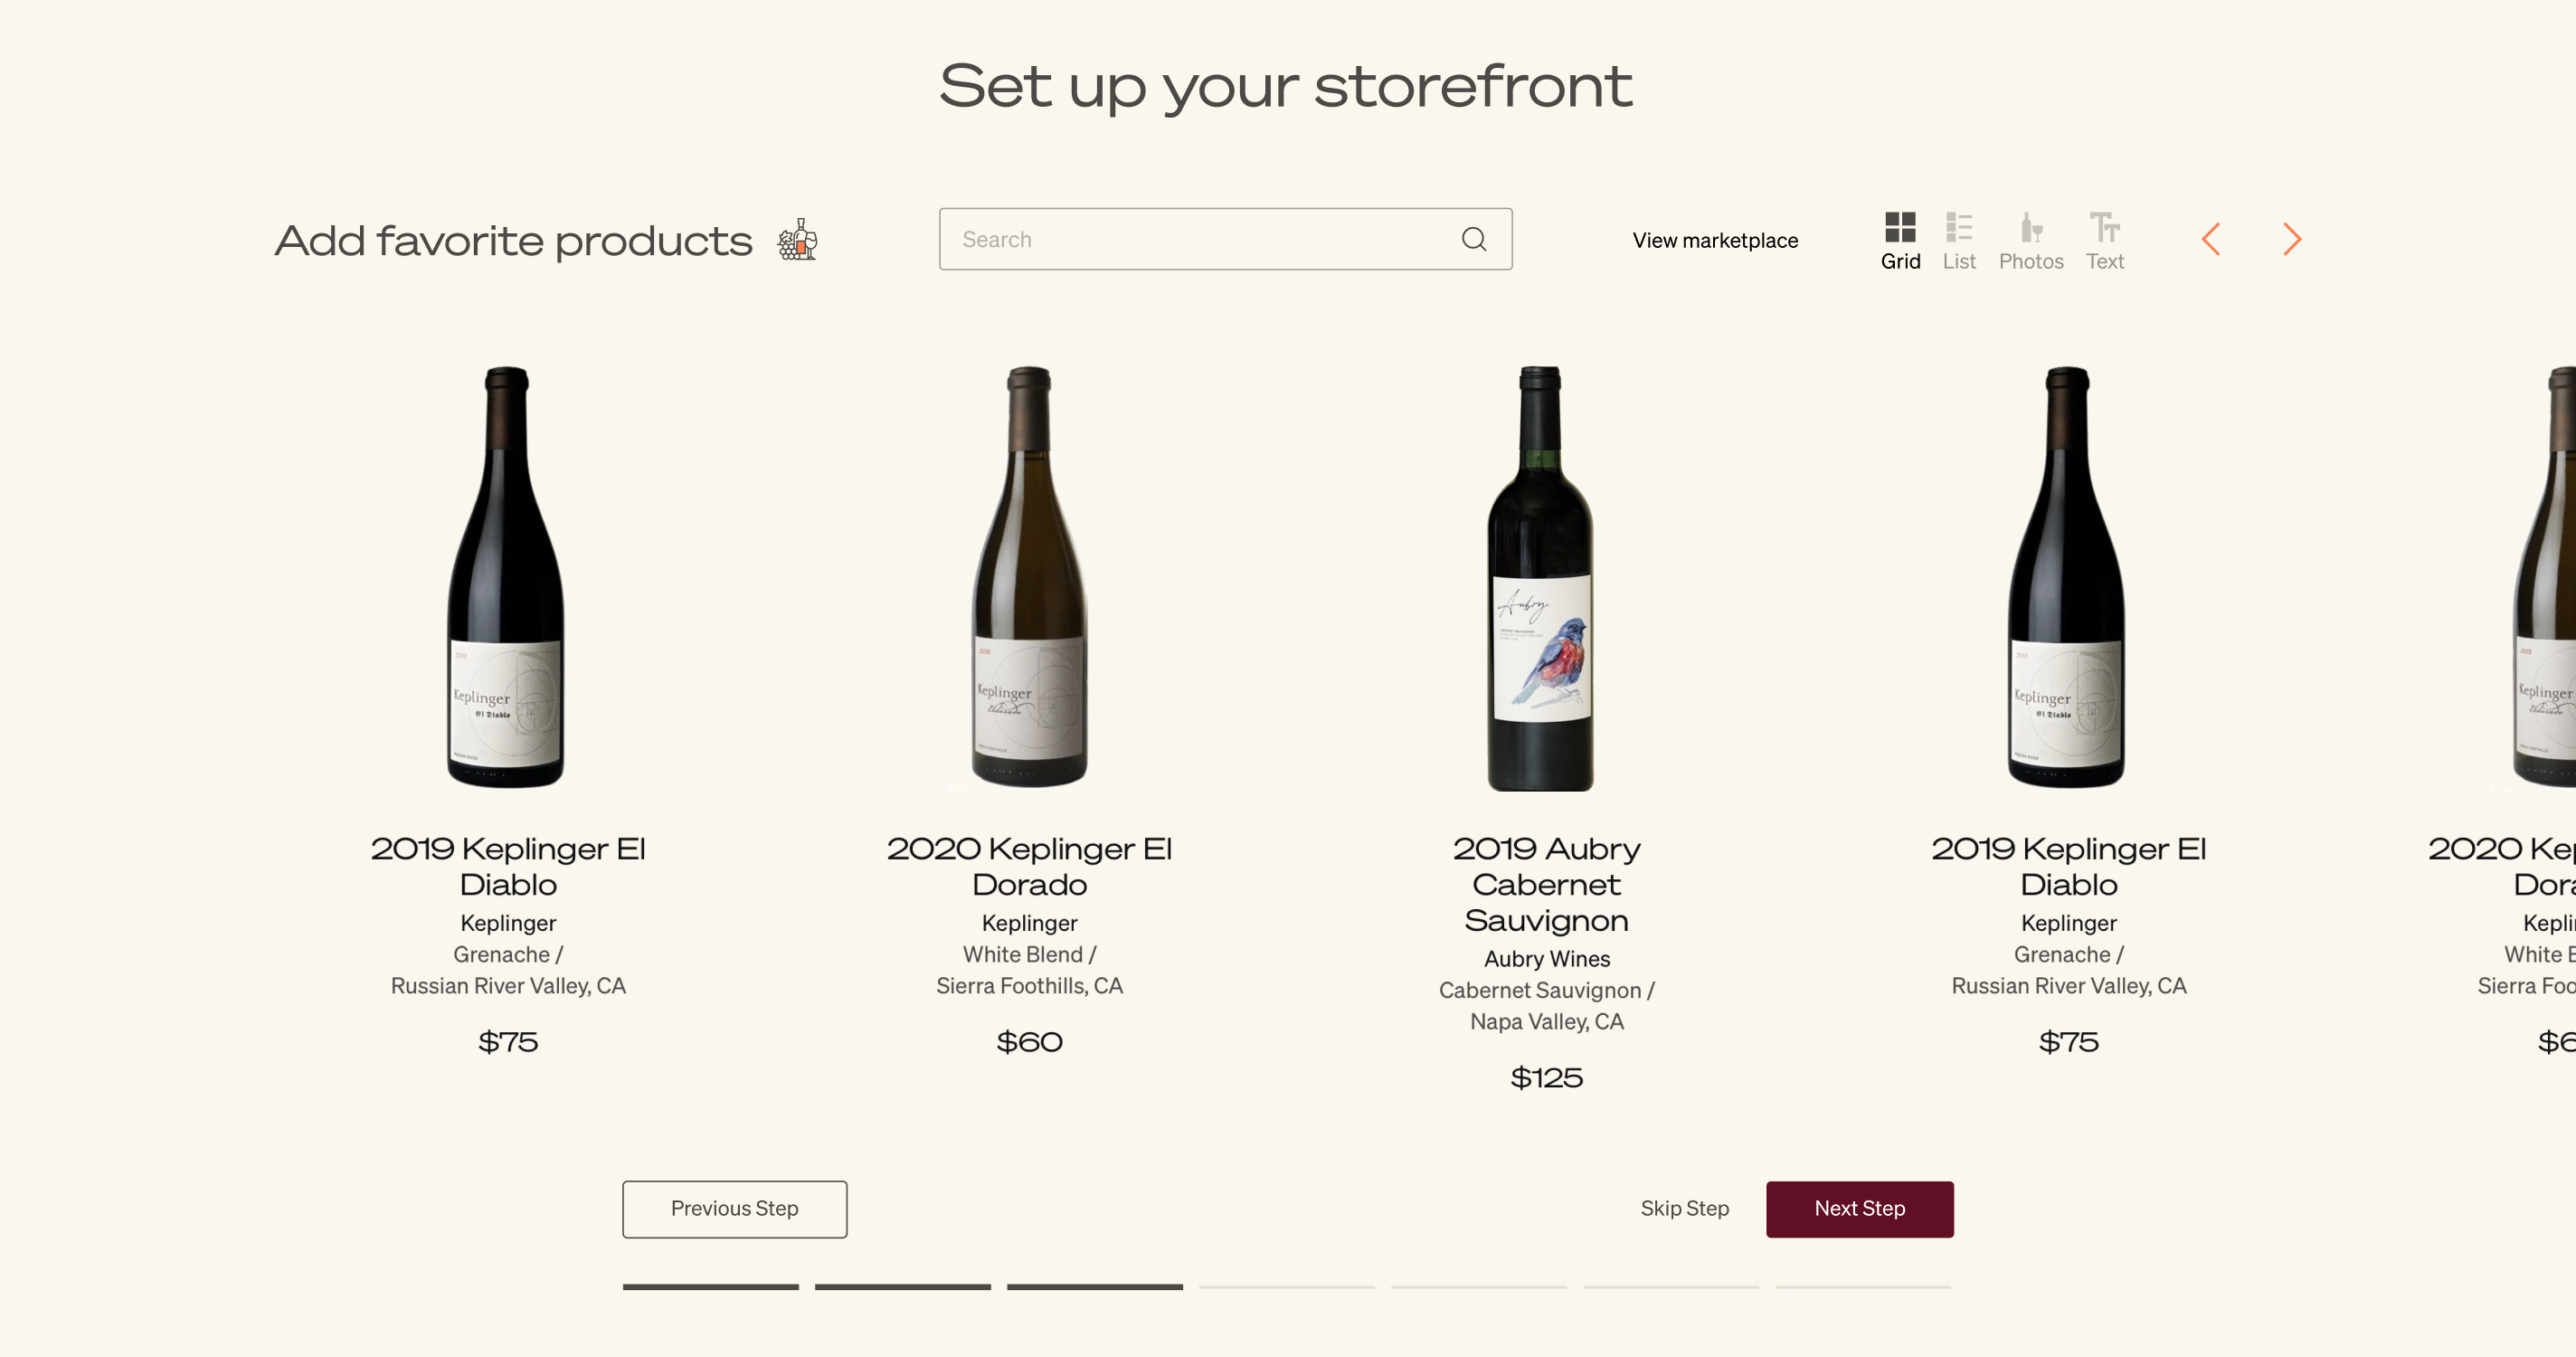Click Skip Step
2576x1357 pixels.
coord(1684,1209)
